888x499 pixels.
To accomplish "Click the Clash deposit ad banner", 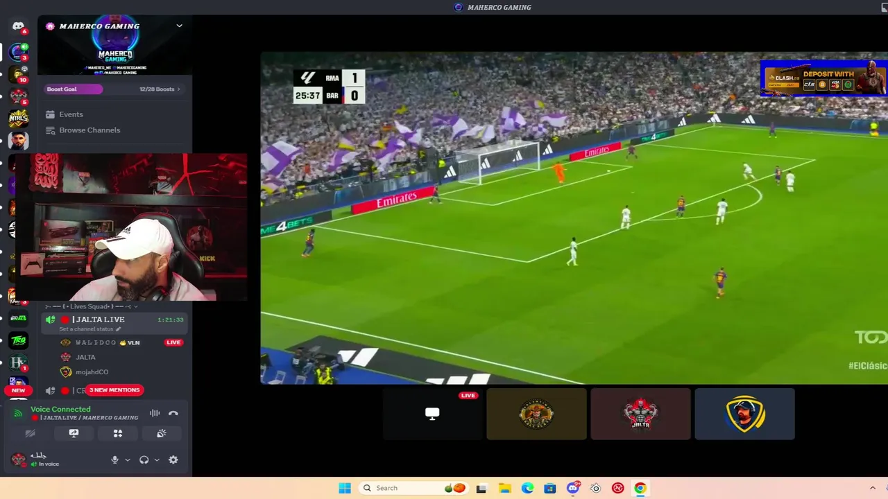I will coord(824,78).
